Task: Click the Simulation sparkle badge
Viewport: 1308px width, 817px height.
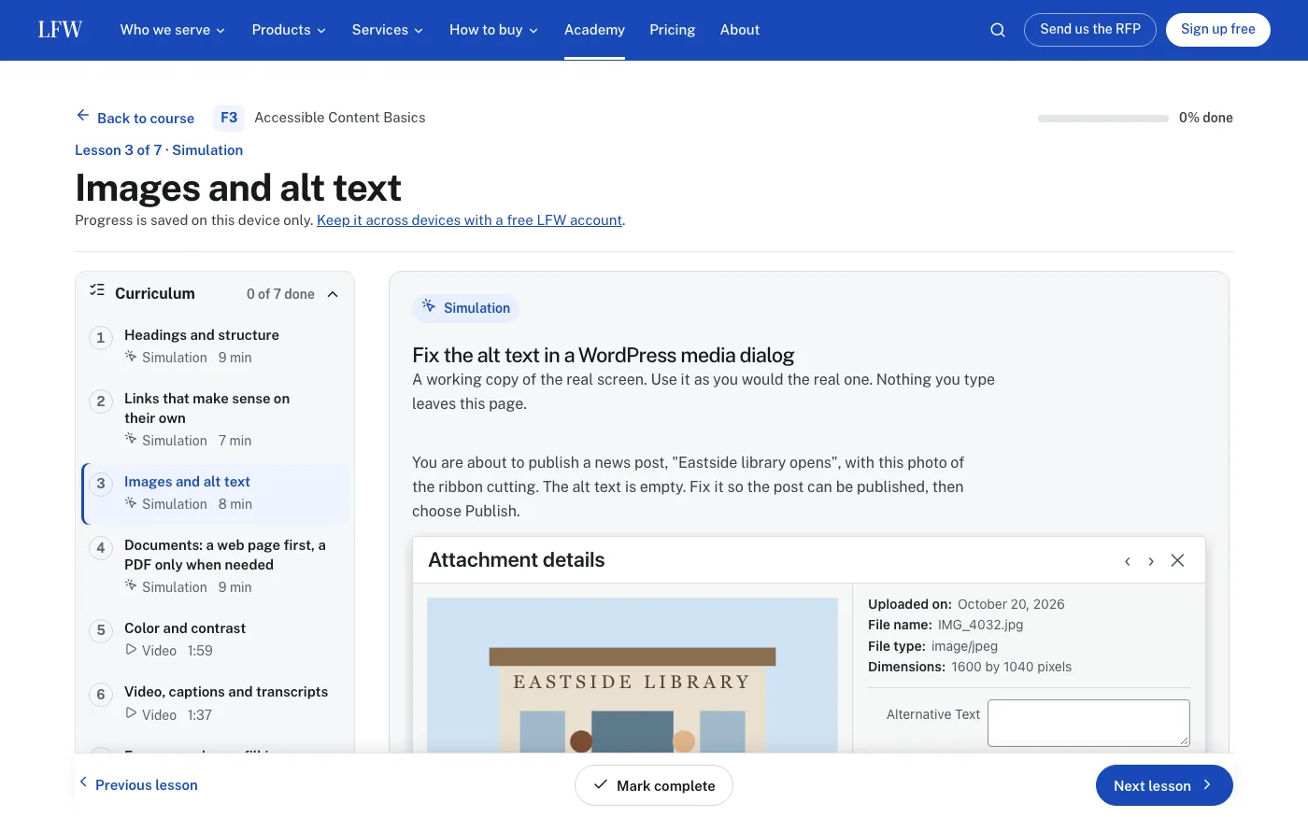Action: pyautogui.click(x=465, y=308)
